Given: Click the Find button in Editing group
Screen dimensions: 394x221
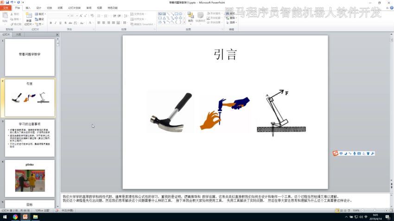Looking at the screenshot, I should (230, 13).
